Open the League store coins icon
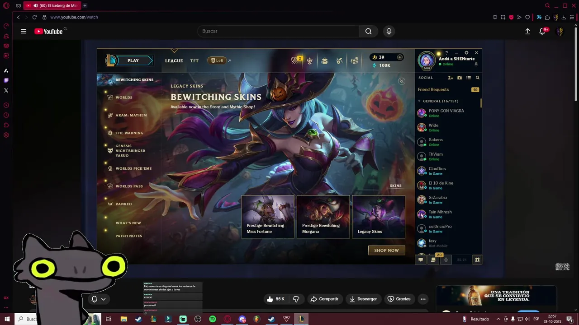 tap(354, 60)
